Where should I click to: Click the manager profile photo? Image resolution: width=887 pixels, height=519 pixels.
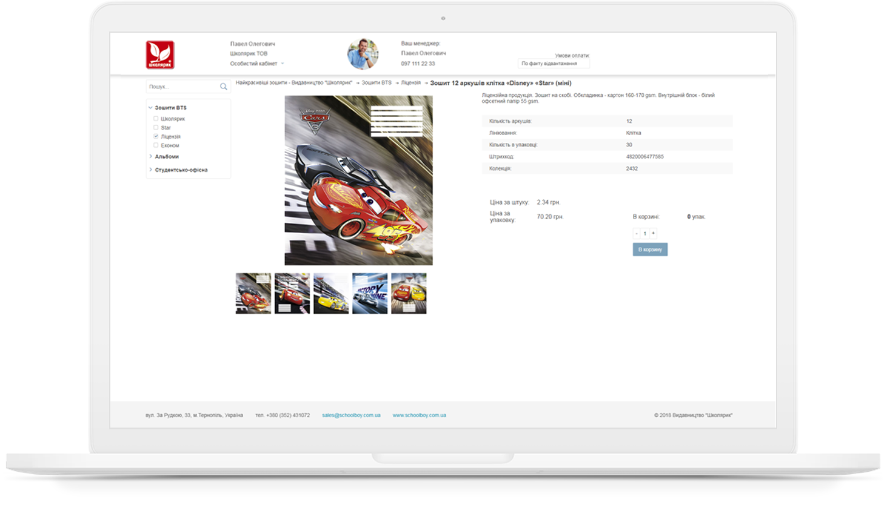(363, 53)
